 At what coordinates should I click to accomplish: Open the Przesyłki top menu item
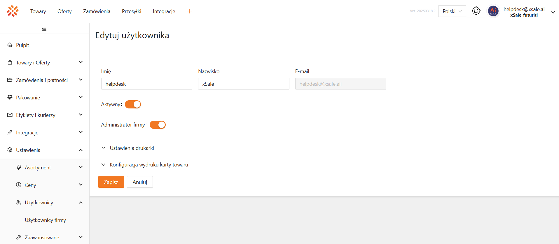point(131,11)
